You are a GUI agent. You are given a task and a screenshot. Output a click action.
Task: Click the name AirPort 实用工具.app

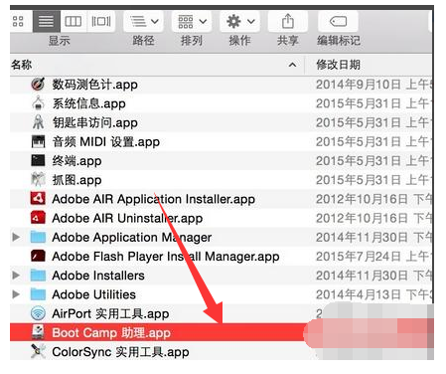(110, 313)
